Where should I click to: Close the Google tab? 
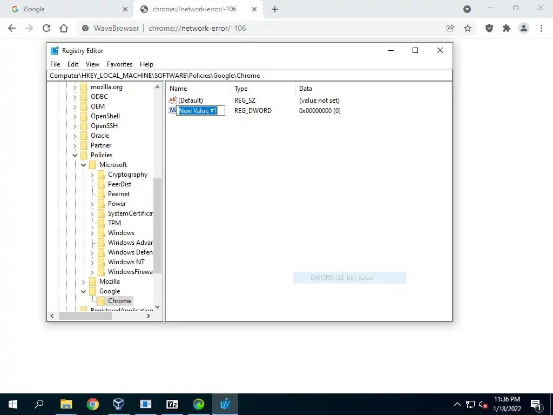[125, 9]
